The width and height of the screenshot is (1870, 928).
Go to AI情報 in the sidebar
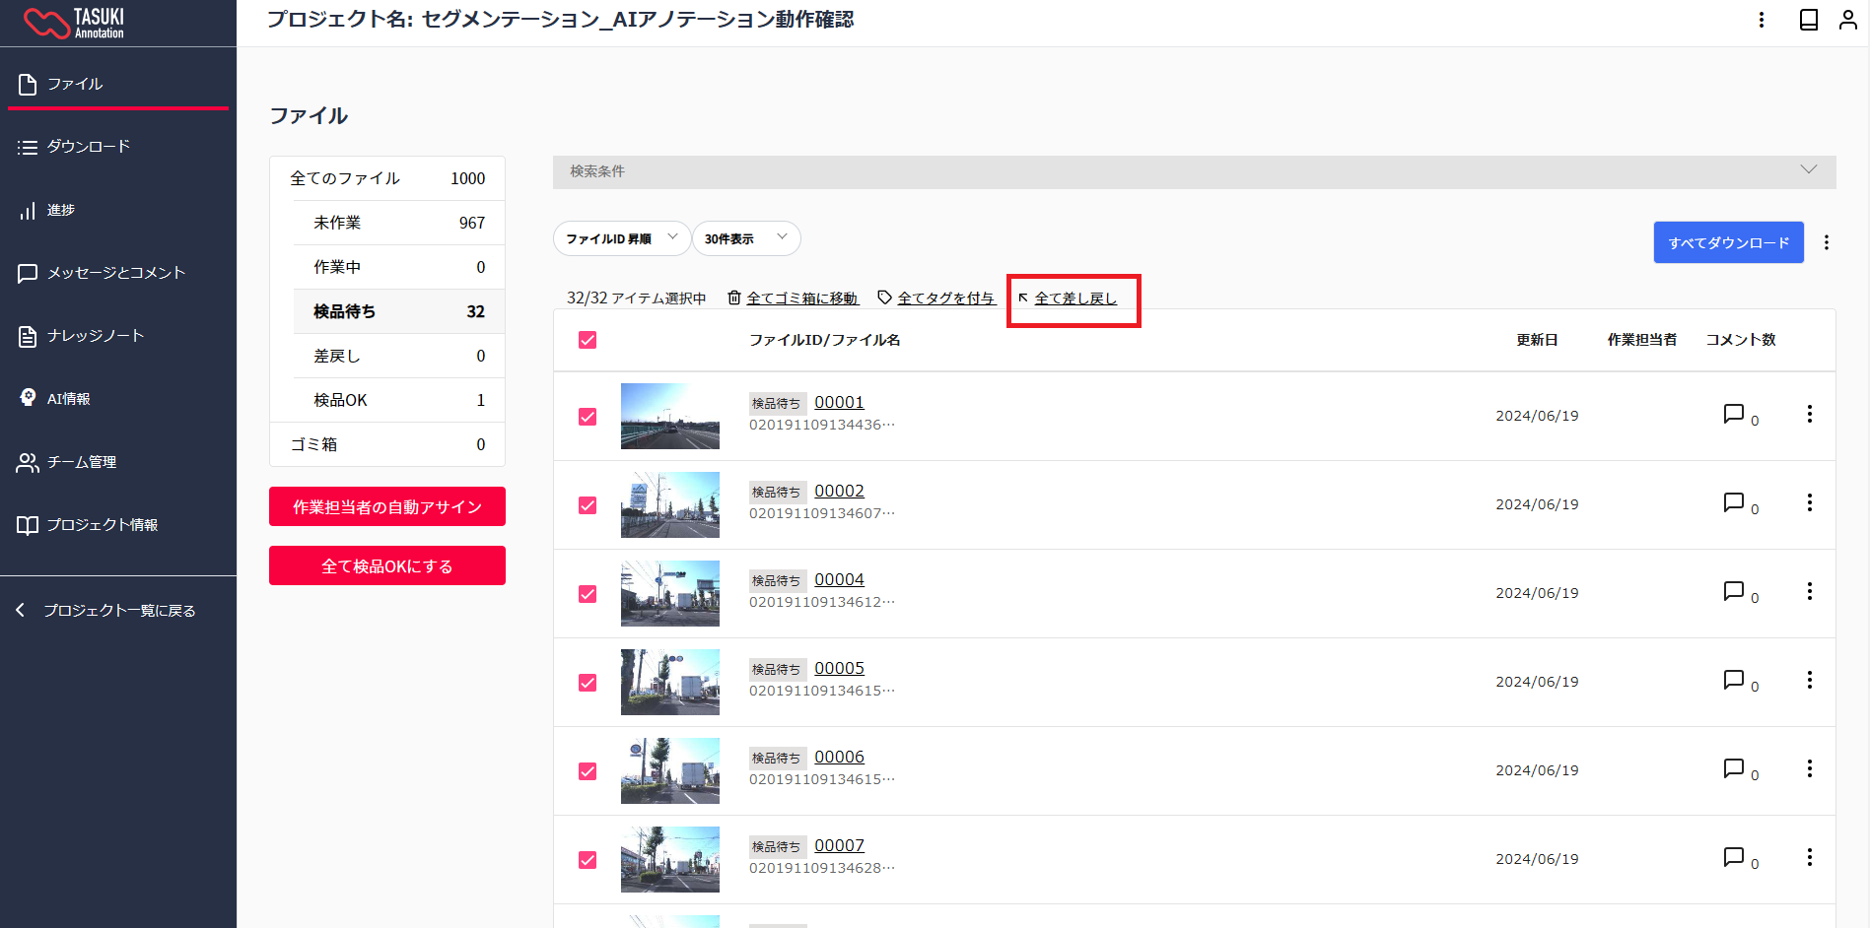[118, 399]
